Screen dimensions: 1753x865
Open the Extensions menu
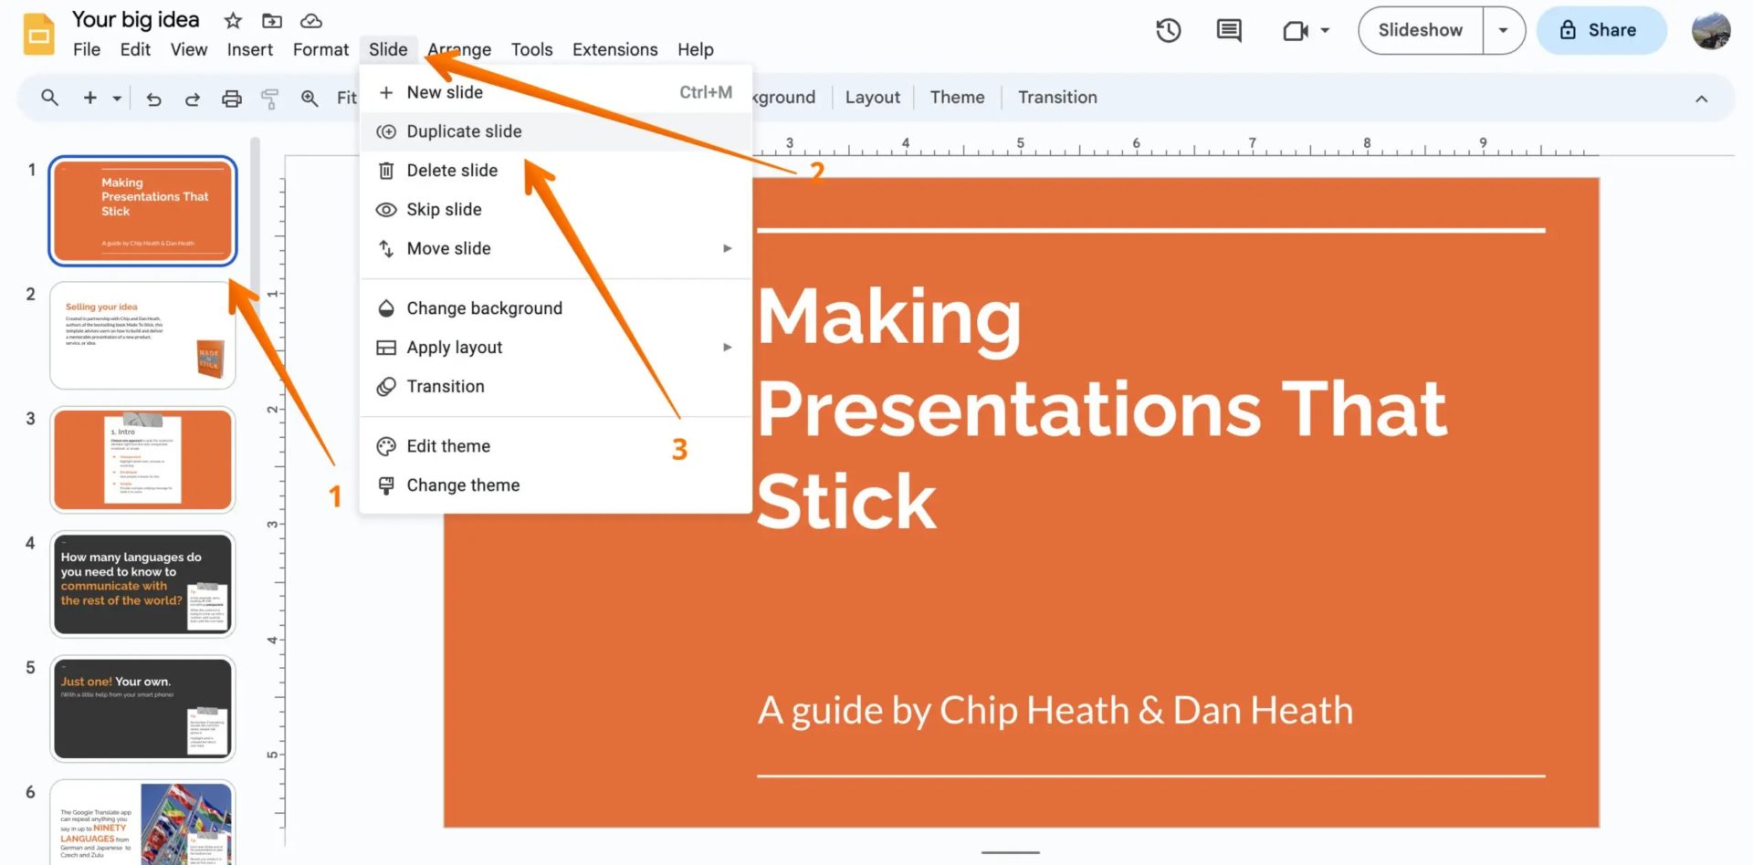(614, 49)
